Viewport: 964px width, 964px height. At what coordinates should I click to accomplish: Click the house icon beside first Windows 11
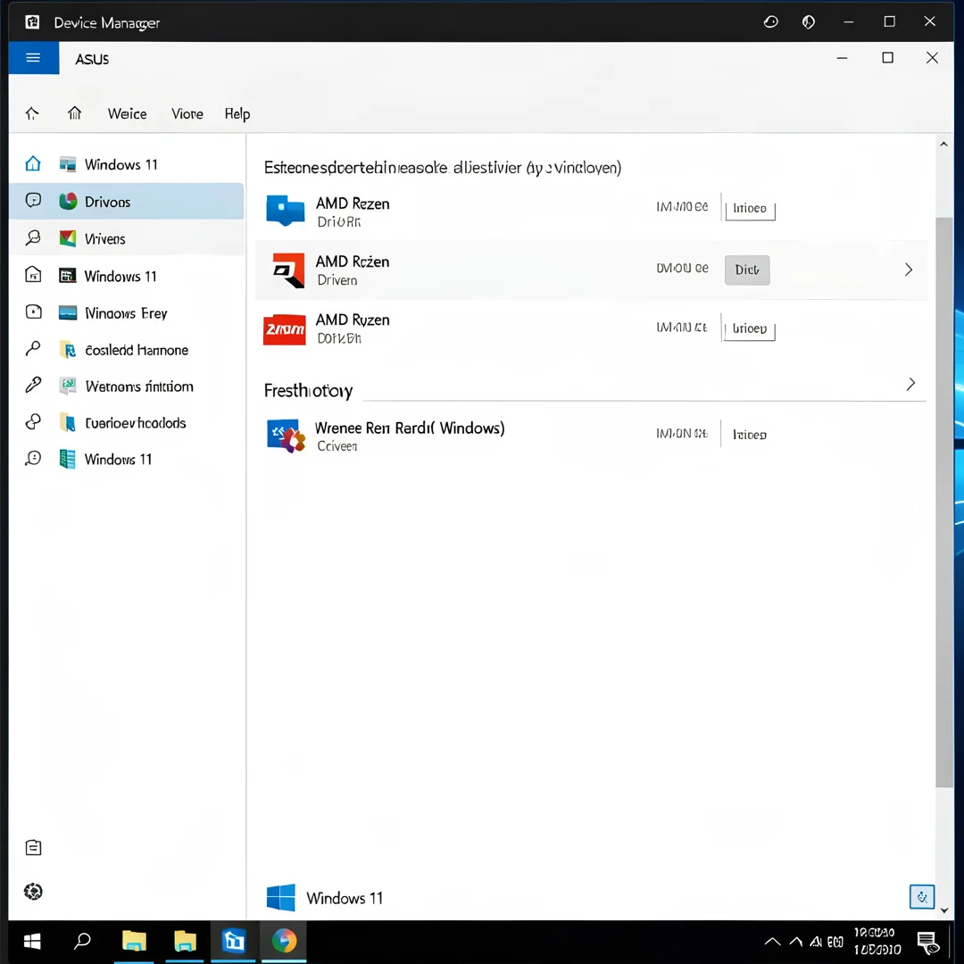point(33,163)
